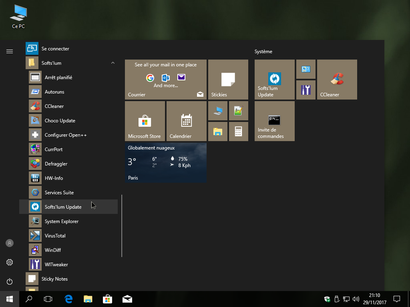410x307 pixels.
Task: Expand the Start hamburger menu
Action: tap(10, 52)
